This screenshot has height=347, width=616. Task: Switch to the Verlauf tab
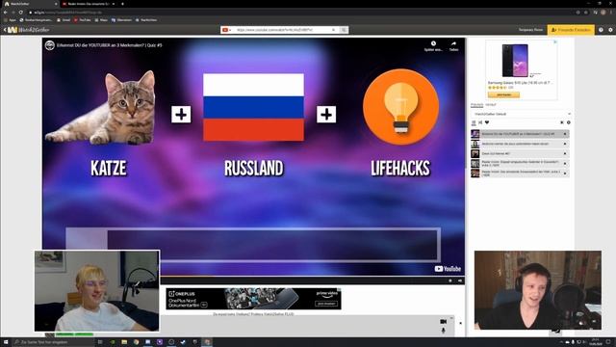tap(491, 105)
